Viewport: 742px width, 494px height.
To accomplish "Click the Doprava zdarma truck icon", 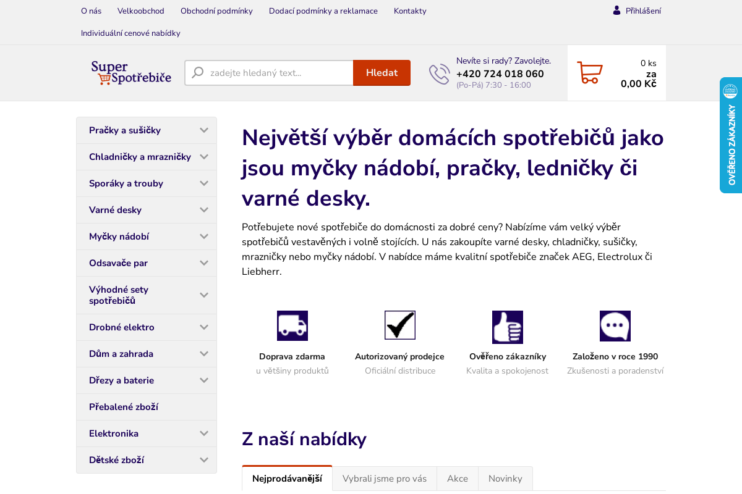I will point(292,325).
